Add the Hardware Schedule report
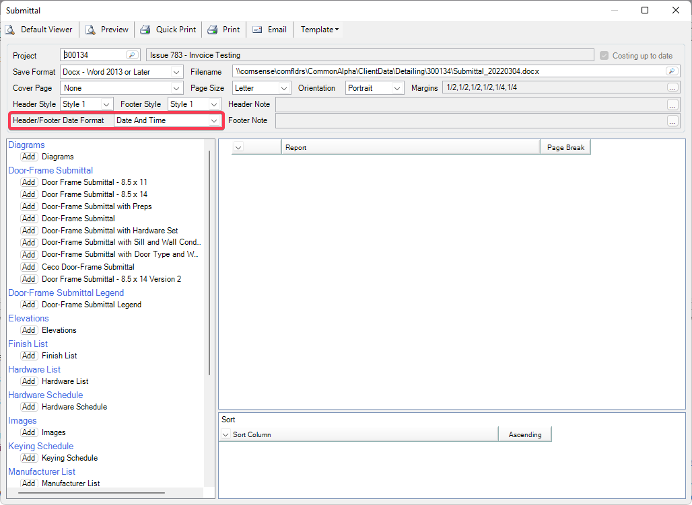The width and height of the screenshot is (692, 505). click(29, 407)
